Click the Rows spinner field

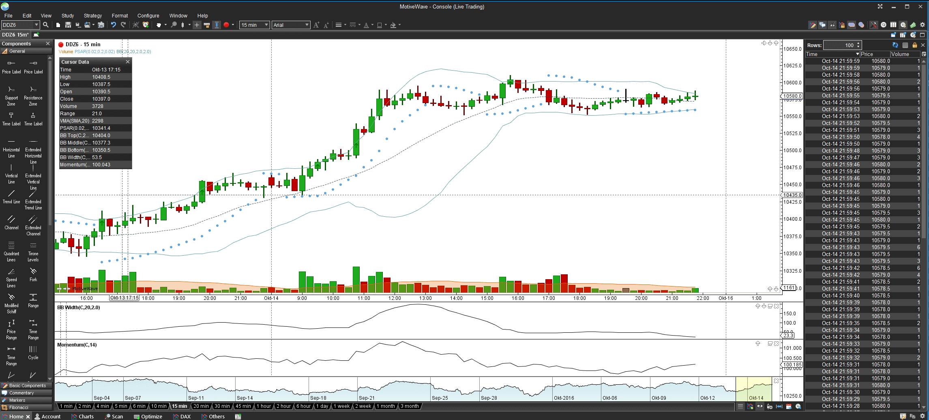(x=842, y=45)
